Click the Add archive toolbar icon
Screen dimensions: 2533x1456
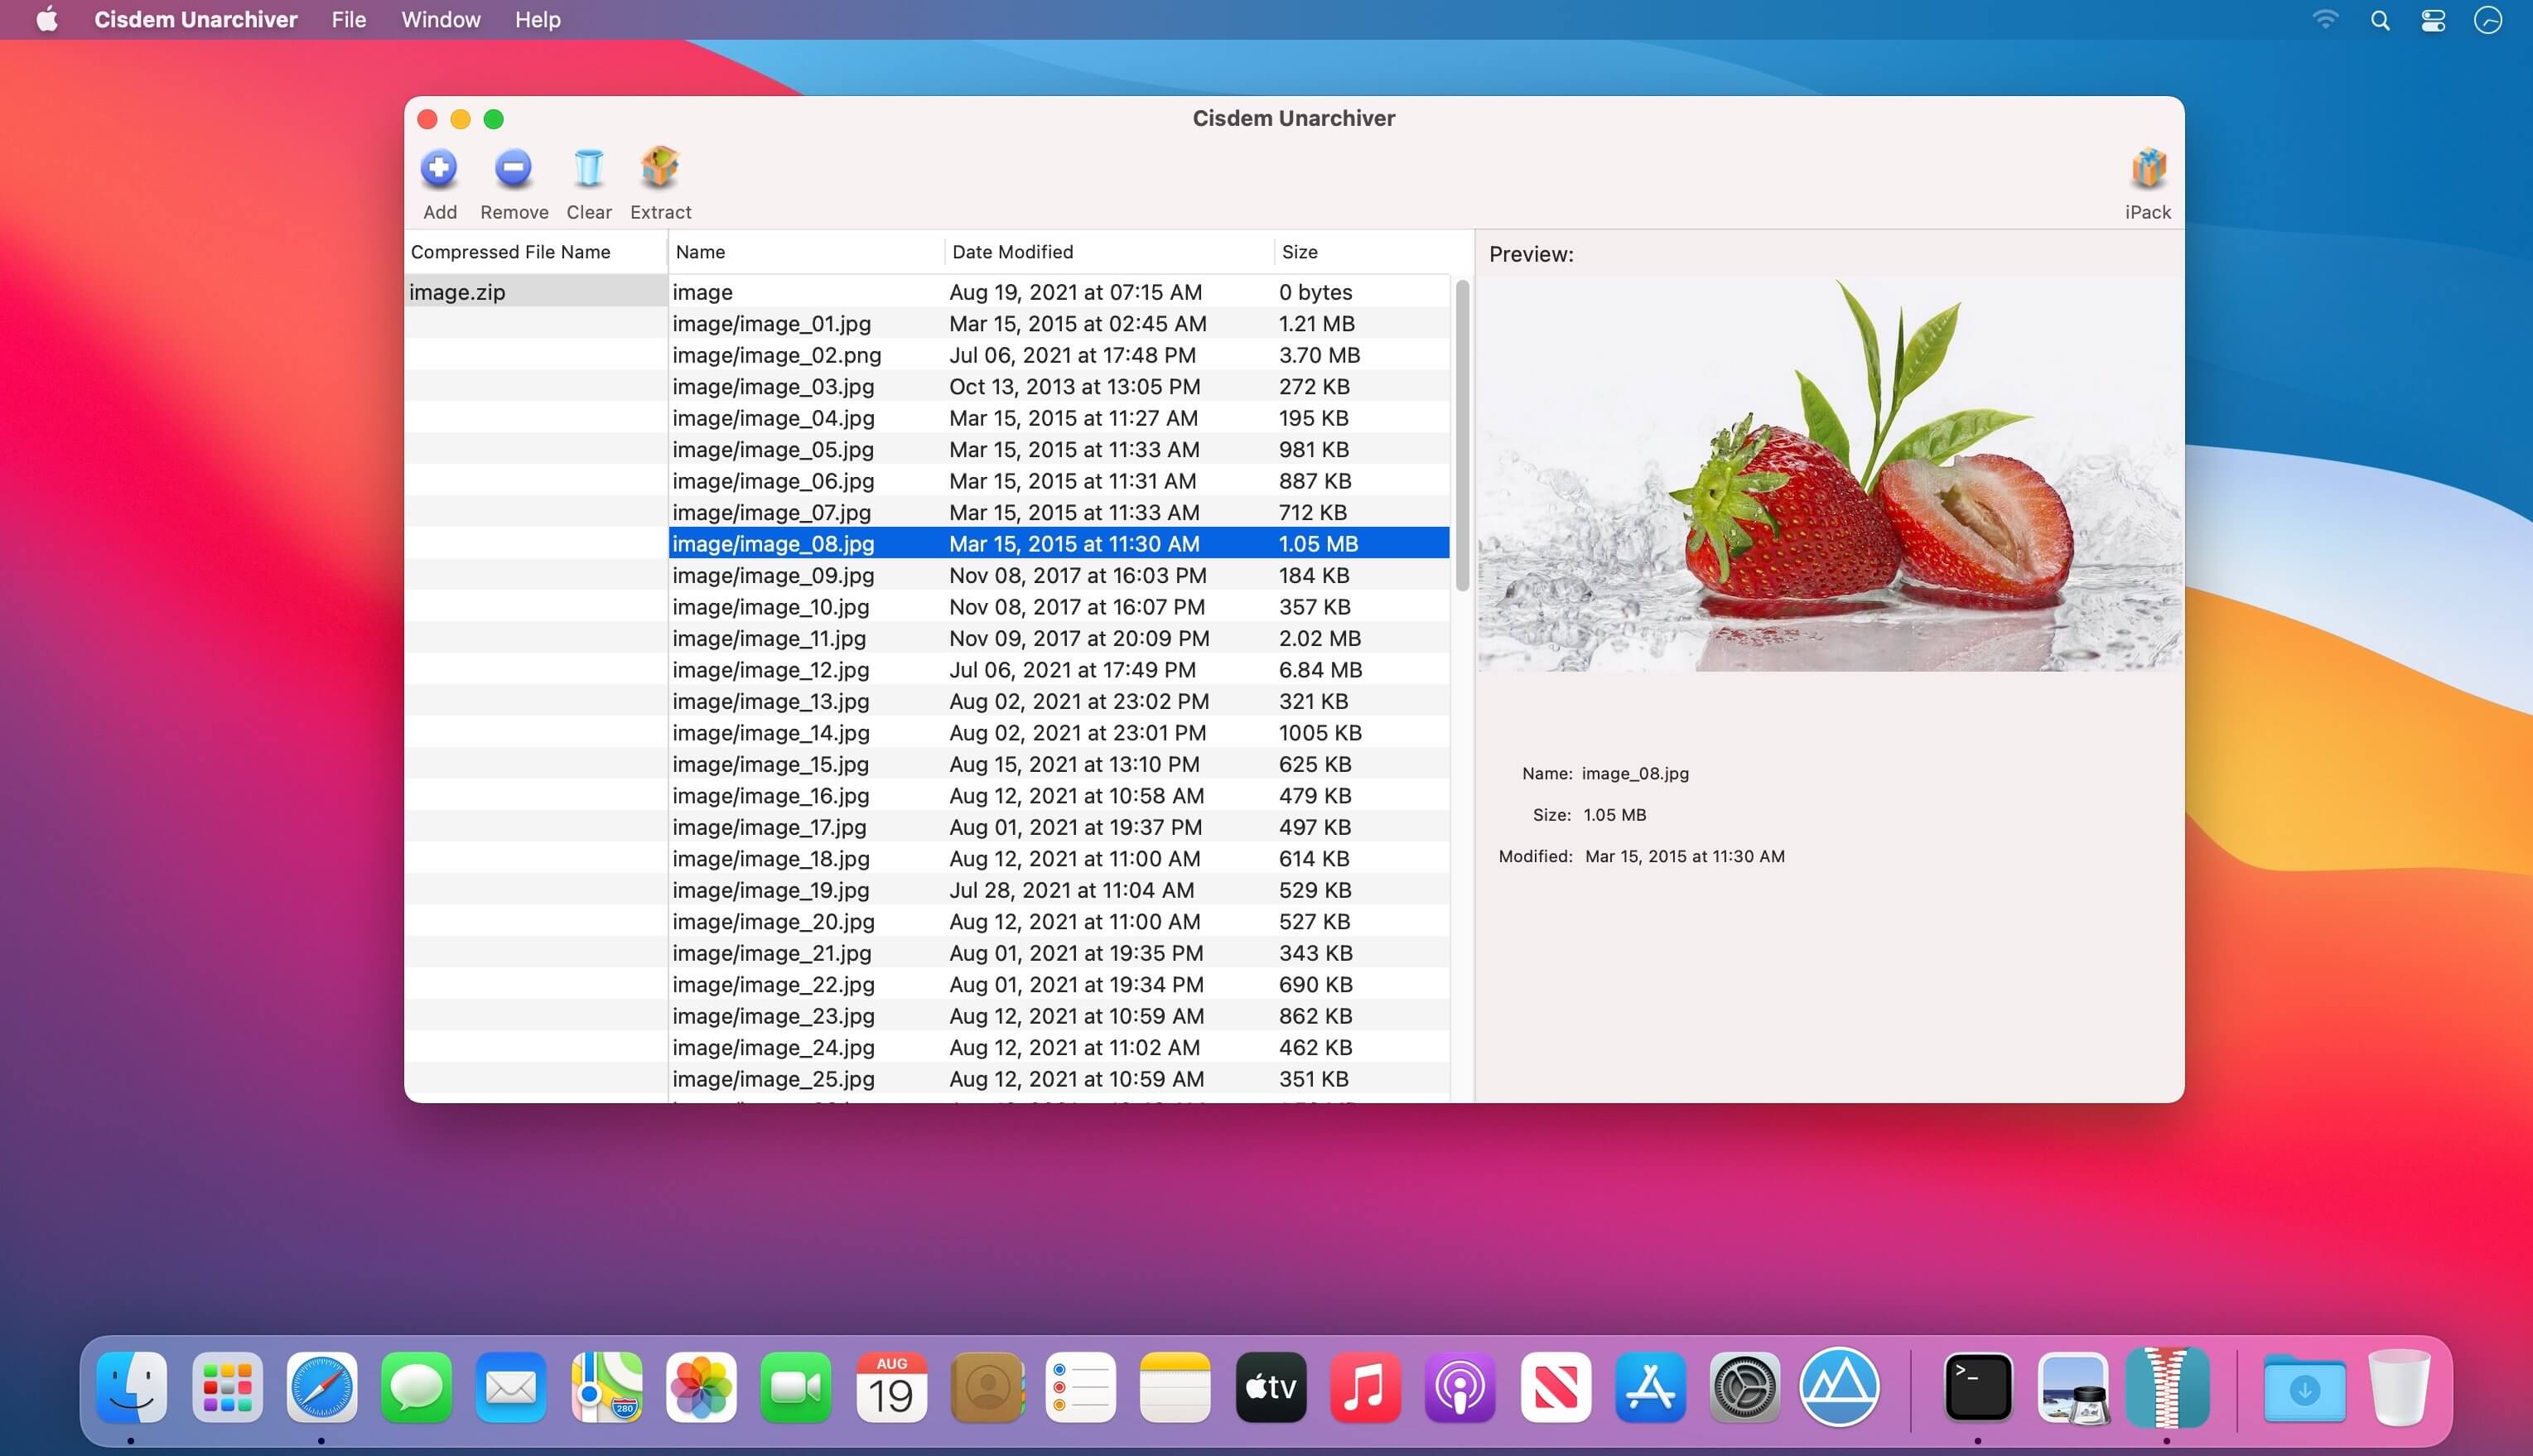pos(439,169)
